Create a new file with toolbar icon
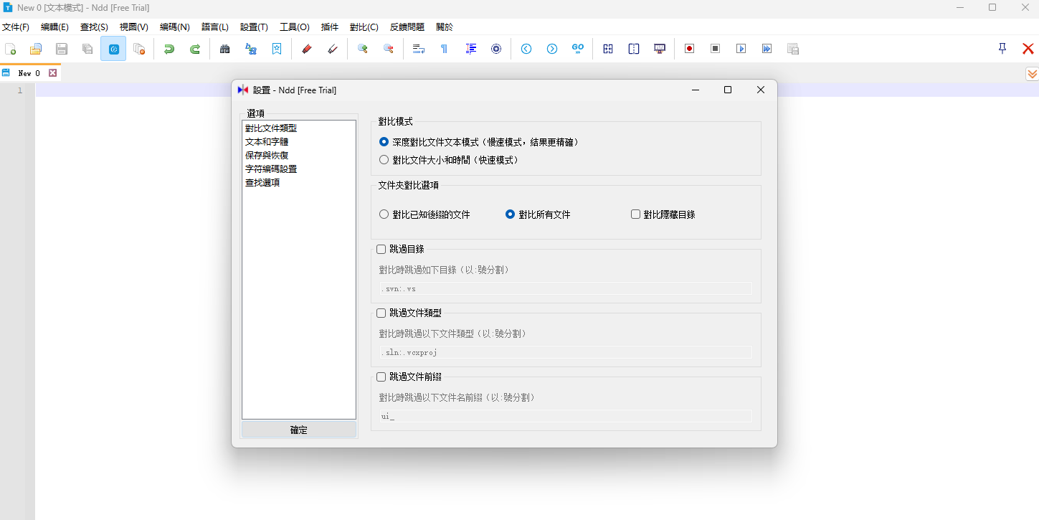Screen dimensions: 1039x520 [10, 49]
